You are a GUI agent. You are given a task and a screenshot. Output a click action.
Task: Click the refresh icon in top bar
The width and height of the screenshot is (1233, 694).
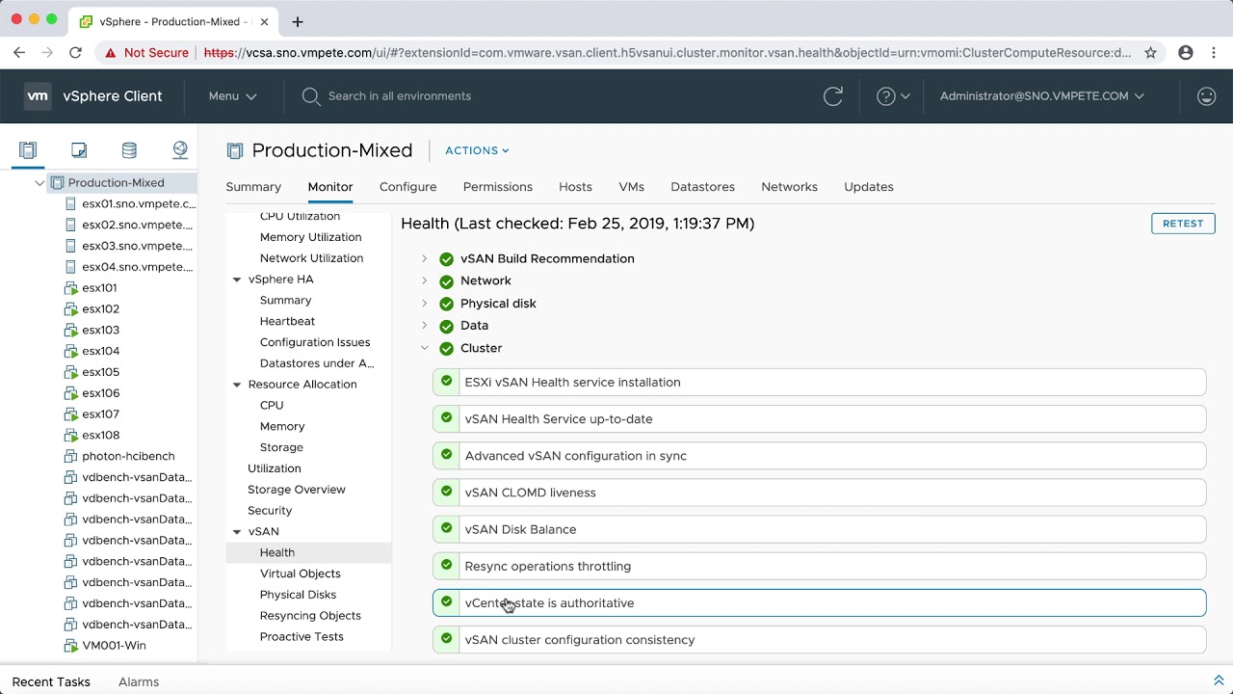[x=833, y=96]
